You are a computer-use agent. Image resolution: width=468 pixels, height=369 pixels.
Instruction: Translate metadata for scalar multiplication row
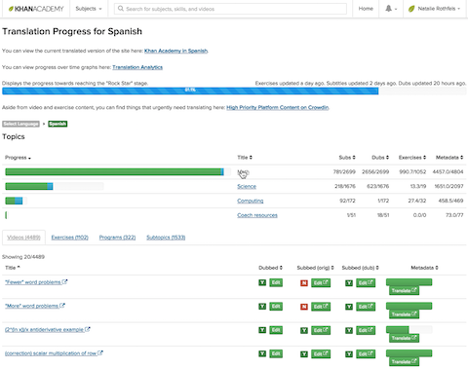tap(404, 361)
